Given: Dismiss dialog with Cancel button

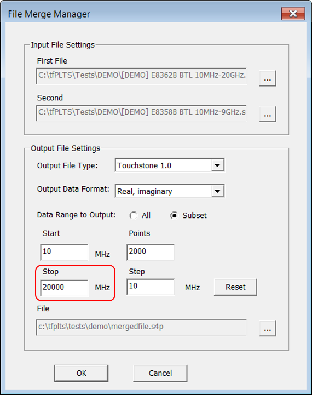Looking at the screenshot, I should (x=160, y=373).
